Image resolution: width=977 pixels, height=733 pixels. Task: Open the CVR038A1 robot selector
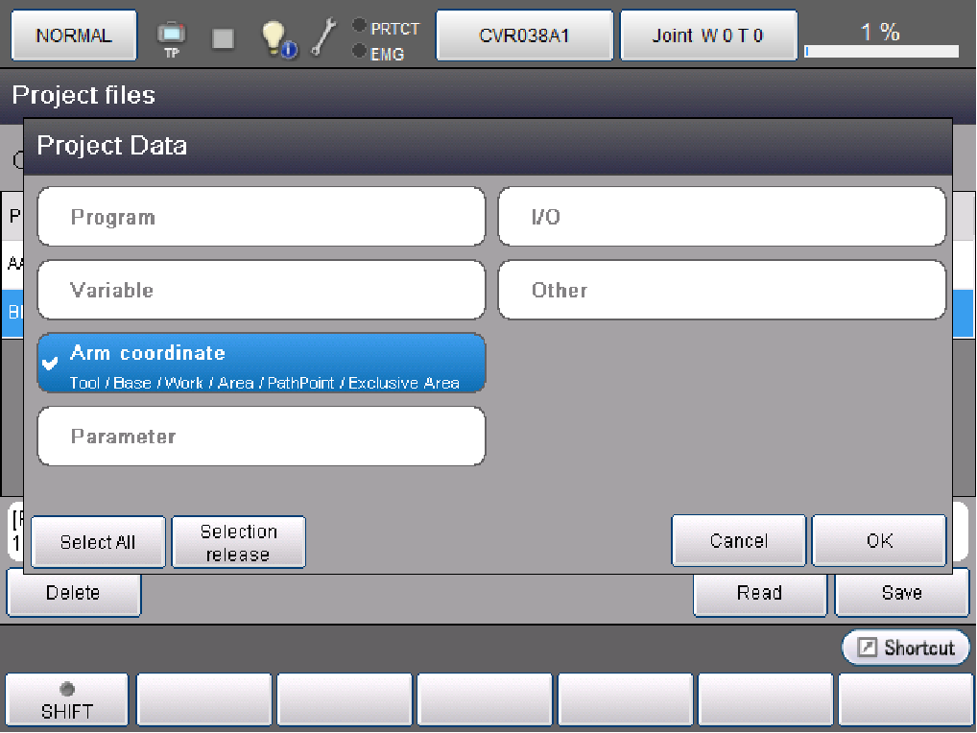point(524,36)
